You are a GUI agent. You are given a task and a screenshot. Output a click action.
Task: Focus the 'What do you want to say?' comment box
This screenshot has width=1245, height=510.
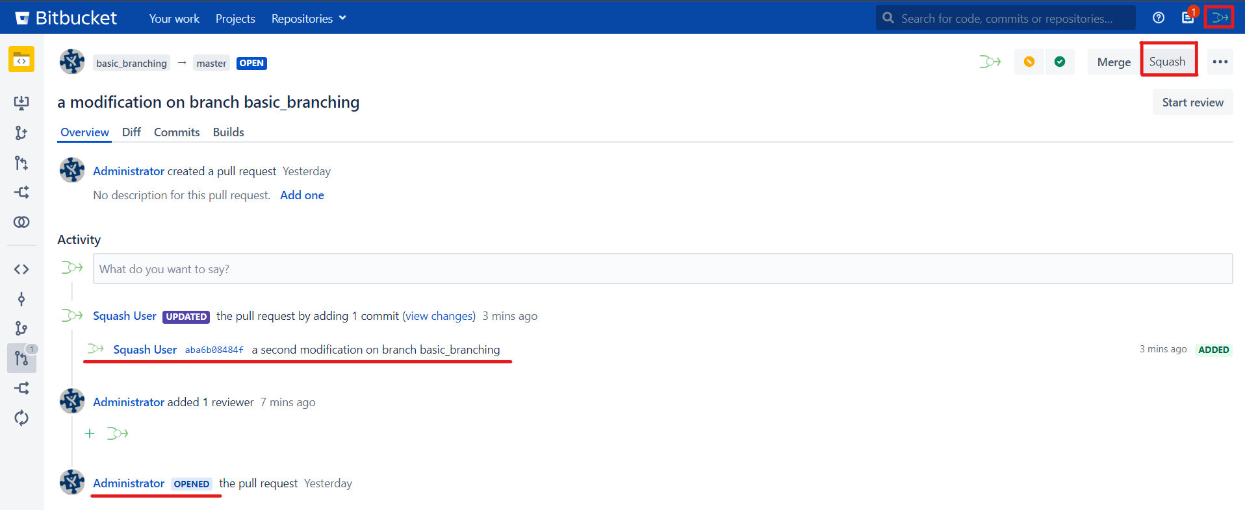663,269
